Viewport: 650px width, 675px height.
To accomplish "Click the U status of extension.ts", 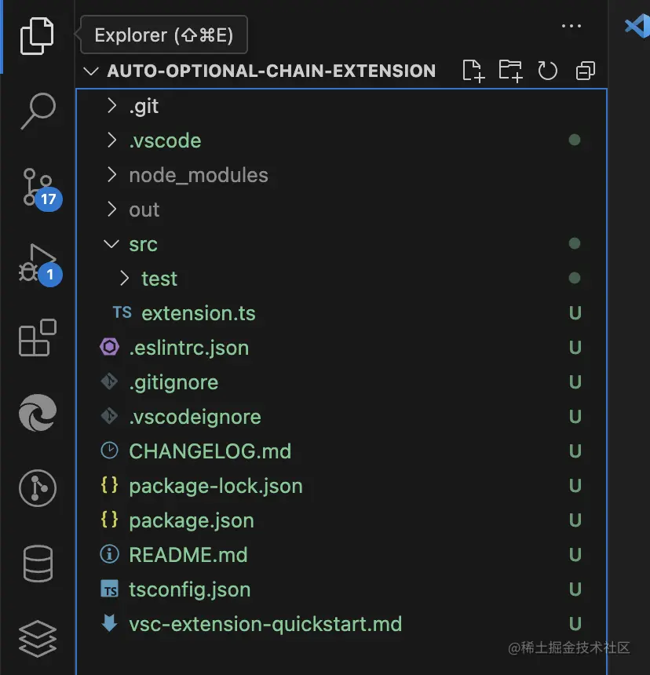I will point(575,313).
